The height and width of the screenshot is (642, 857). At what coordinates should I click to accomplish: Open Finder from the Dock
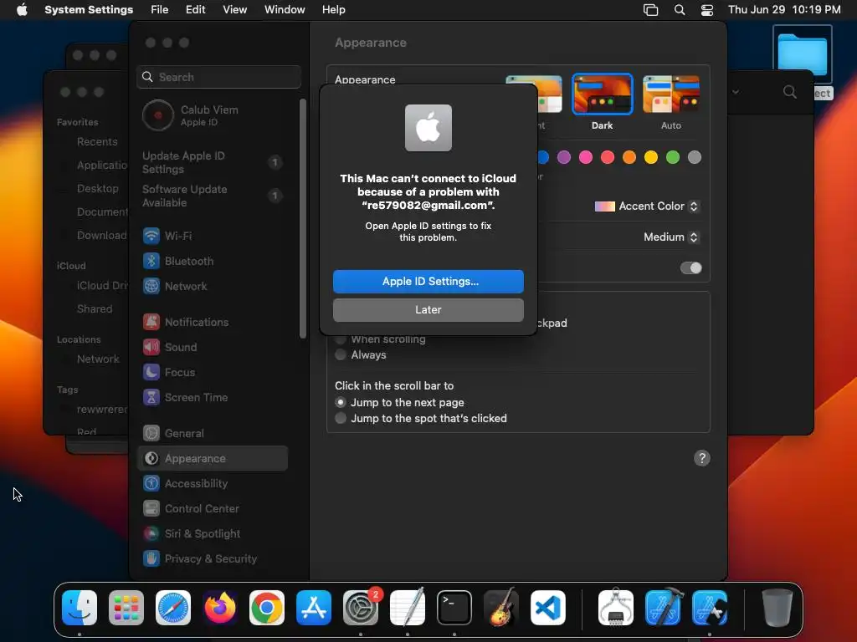point(80,608)
